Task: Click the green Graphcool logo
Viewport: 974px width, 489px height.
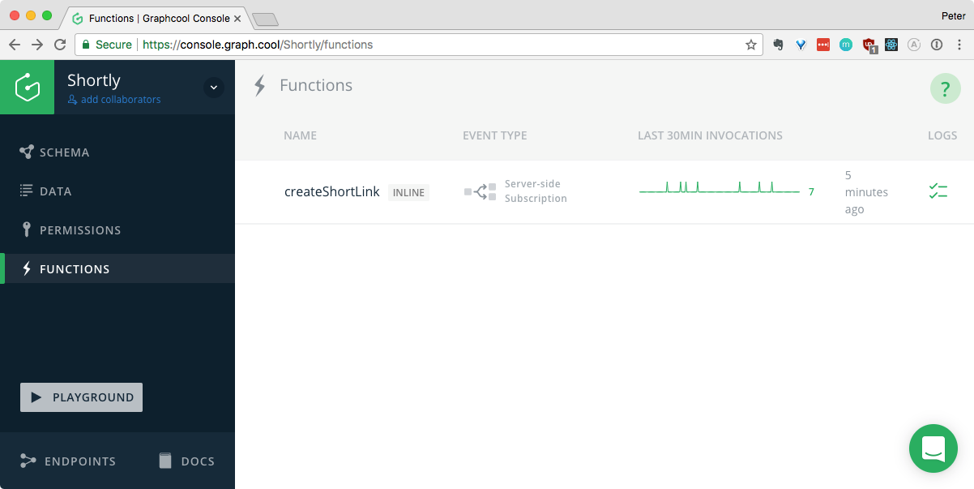Action: pyautogui.click(x=27, y=87)
